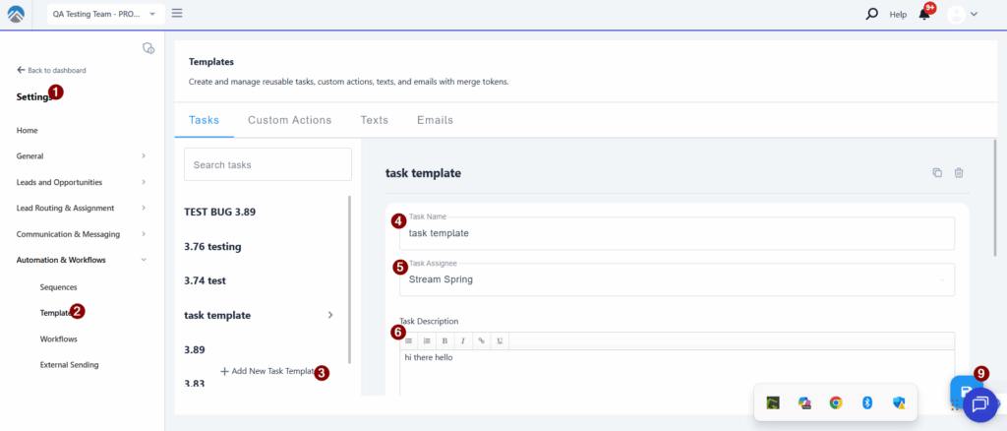Open the Task Assignee dropdown

[x=677, y=279]
